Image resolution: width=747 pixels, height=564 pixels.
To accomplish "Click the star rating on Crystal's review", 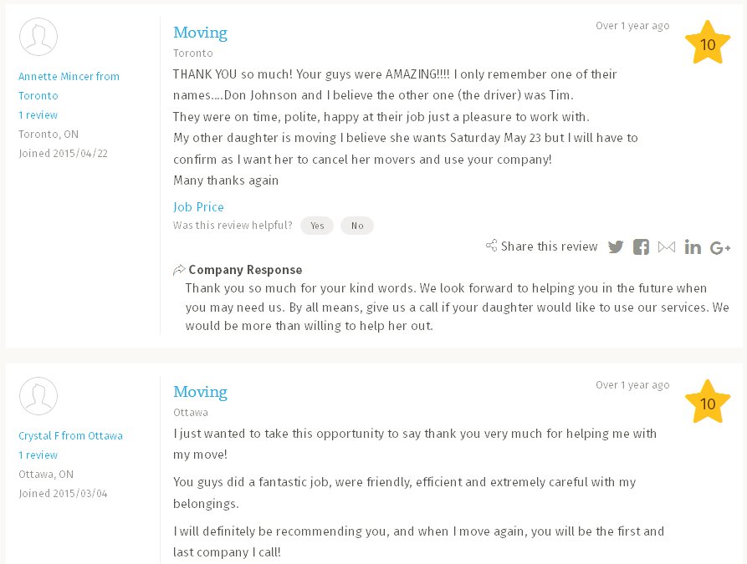I will pos(707,403).
